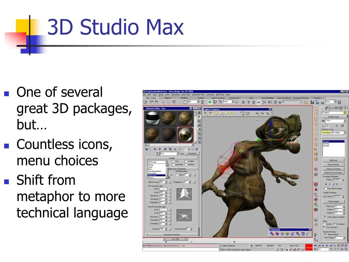Toggle the Faceted checkbox
This screenshot has height=262, width=349.
point(186,164)
